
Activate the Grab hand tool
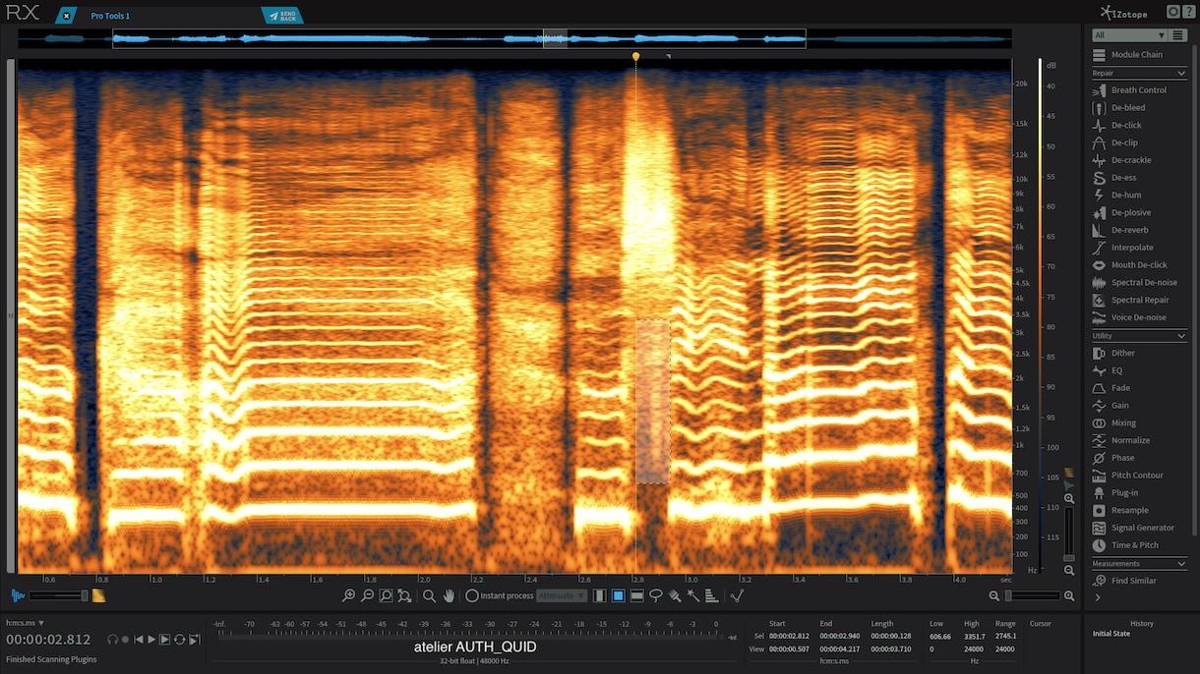pyautogui.click(x=449, y=596)
